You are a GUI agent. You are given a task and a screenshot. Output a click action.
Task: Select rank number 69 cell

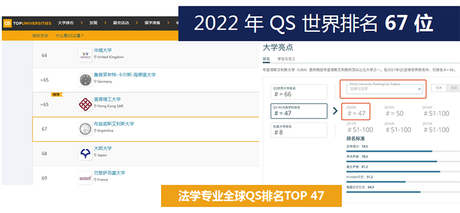point(44,178)
